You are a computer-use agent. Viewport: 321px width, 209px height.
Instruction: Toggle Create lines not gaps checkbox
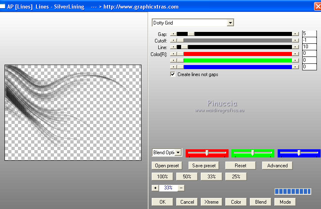[173, 74]
